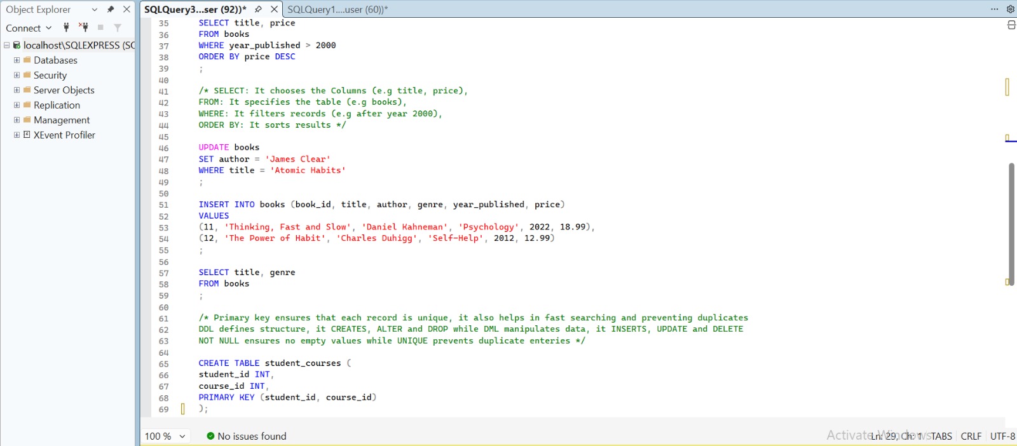Viewport: 1017px width, 446px height.
Task: Expand the XEvent Profiler node
Action: point(17,135)
